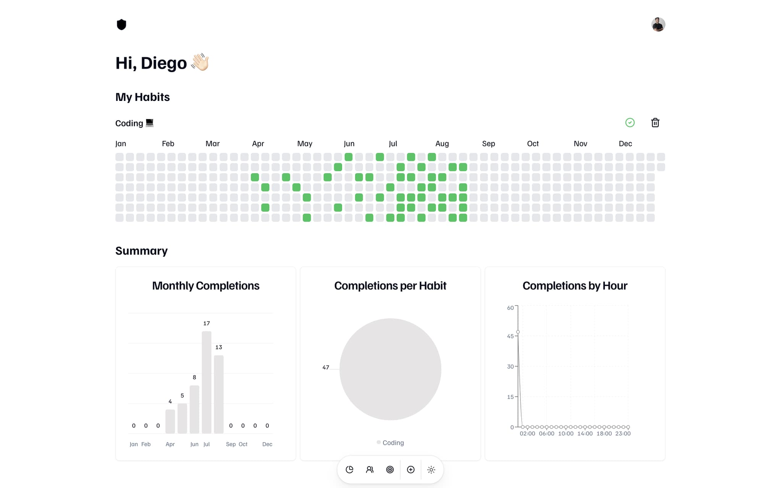Click the Monthly Completions card heading

[x=206, y=286]
